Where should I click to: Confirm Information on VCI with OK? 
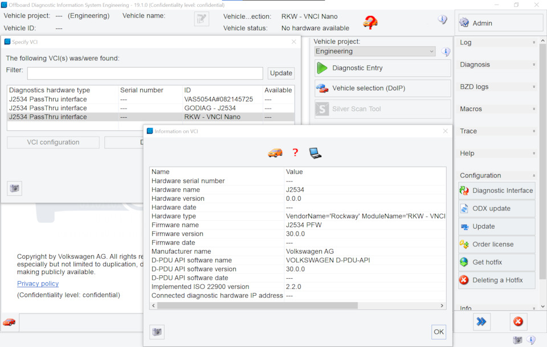click(439, 332)
